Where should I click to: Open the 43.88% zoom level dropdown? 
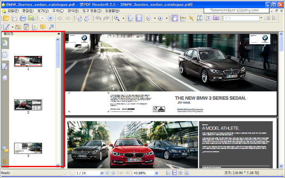click(x=156, y=173)
